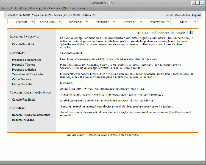Open the Admissão navigation menu
This screenshot has height=165, width=206.
(129, 22)
